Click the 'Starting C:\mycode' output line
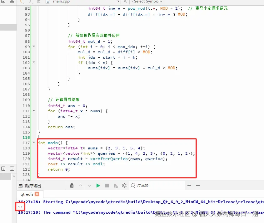Image resolution: width=264 pixels, height=223 pixels. (141, 202)
